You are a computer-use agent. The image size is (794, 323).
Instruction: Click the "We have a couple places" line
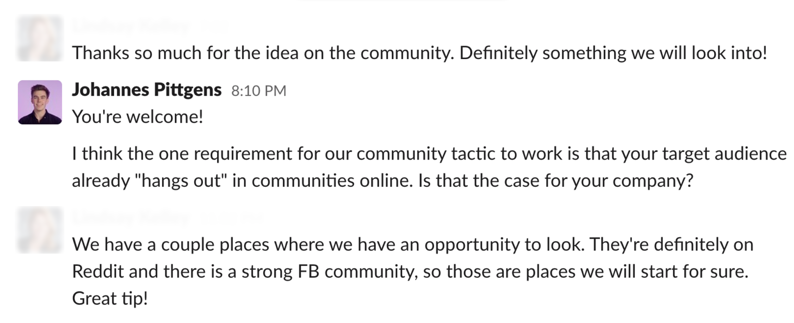coord(413,245)
